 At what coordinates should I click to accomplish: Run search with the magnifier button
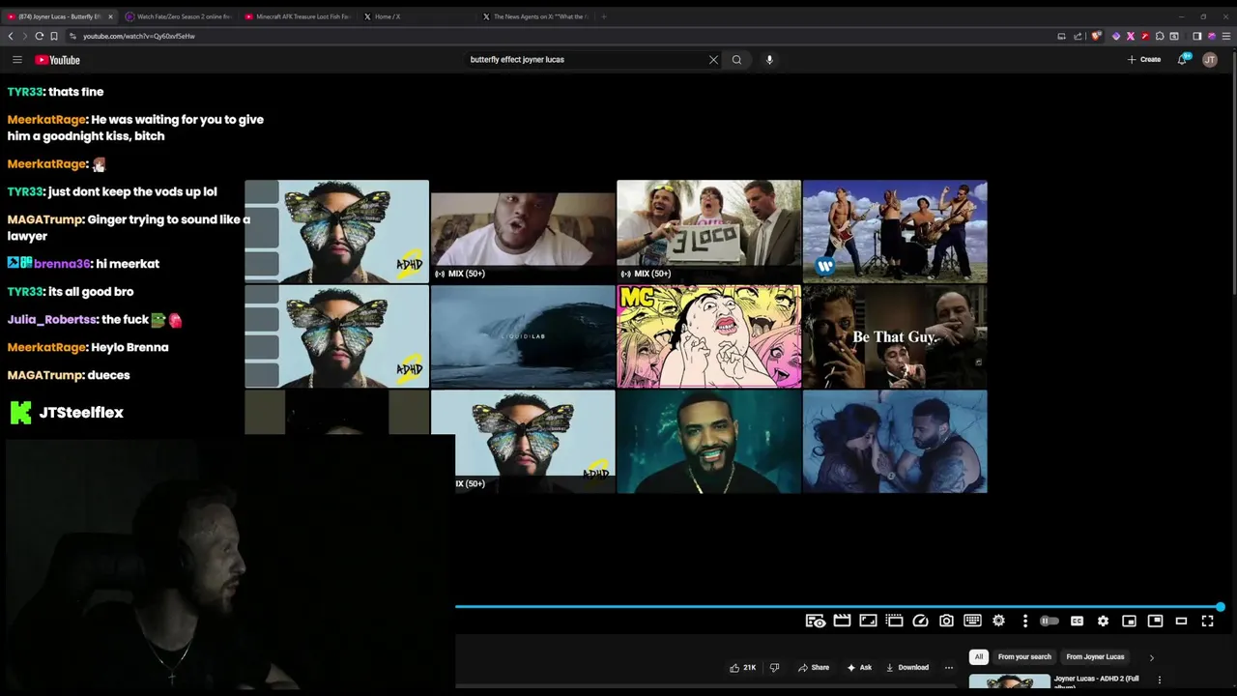[x=736, y=60]
